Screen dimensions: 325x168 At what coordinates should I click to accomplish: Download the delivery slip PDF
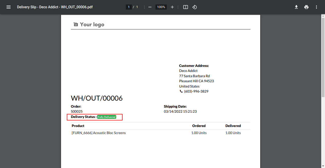click(x=296, y=7)
